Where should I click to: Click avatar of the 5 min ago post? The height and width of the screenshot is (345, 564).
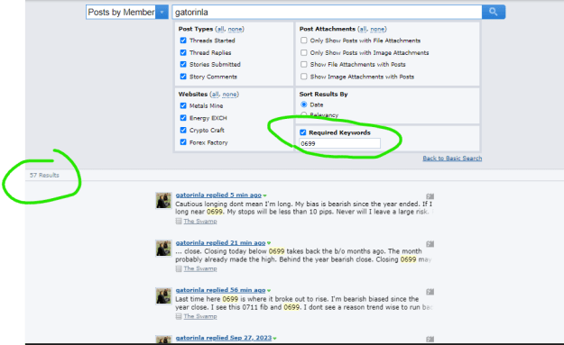click(x=163, y=200)
